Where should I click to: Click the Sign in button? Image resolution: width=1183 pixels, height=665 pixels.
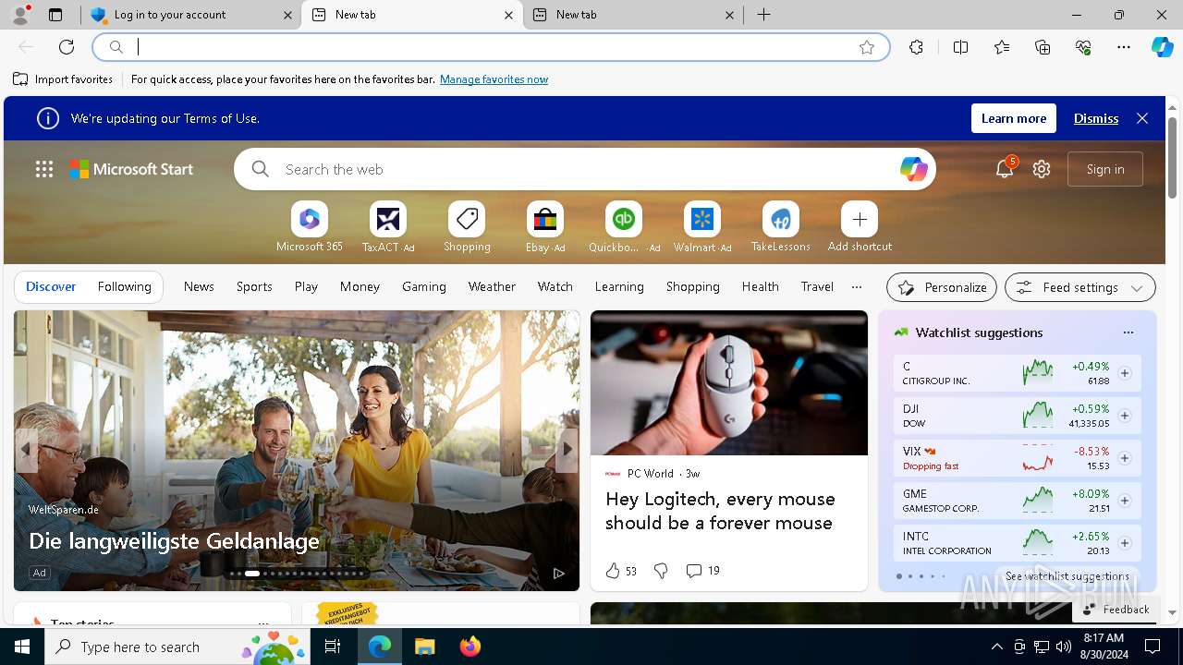1105,169
